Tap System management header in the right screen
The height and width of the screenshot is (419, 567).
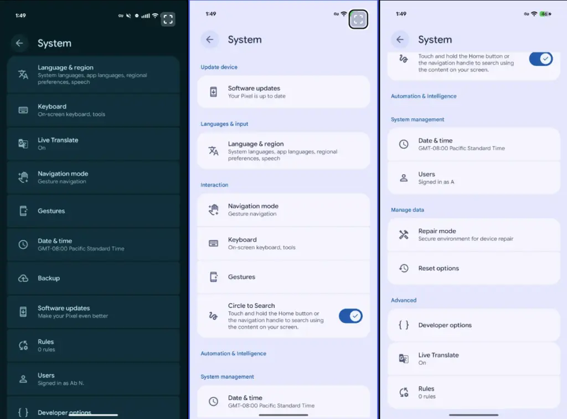[417, 119]
